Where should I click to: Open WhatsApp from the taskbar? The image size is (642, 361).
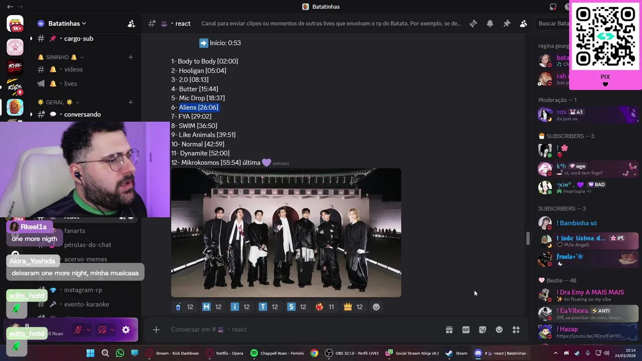[120, 353]
